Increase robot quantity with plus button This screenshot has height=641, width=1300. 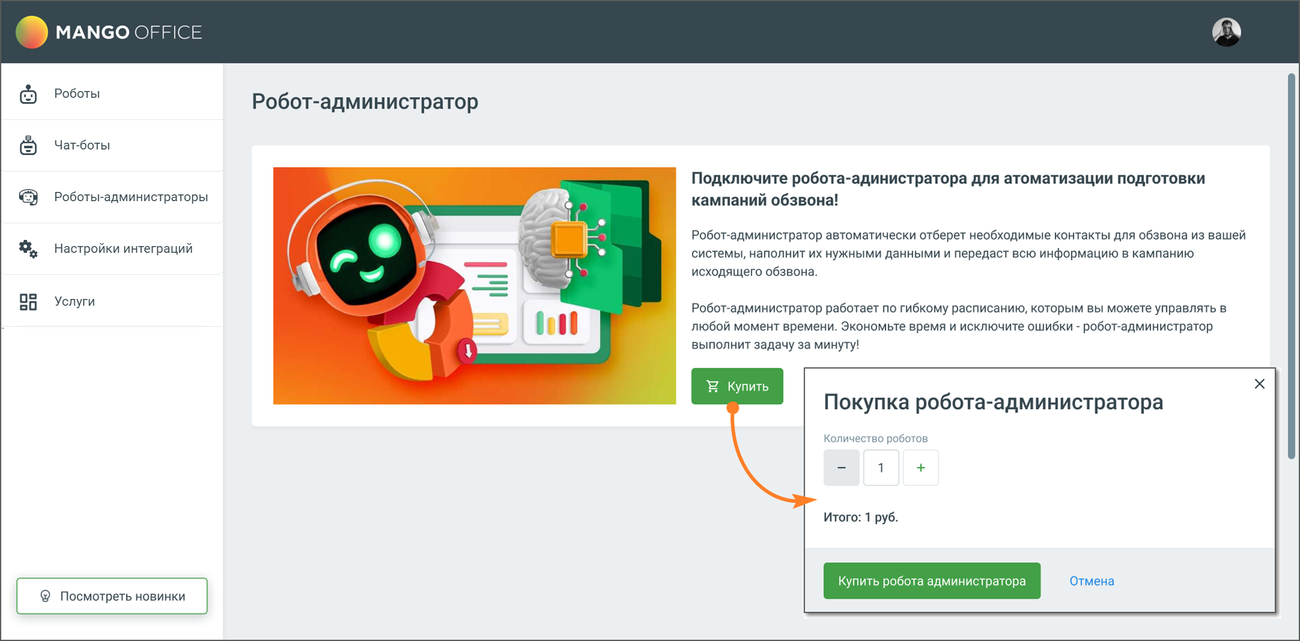coord(921,468)
